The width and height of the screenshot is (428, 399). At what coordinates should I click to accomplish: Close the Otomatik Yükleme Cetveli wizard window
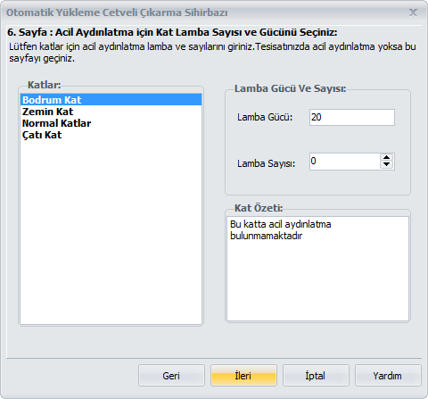[x=413, y=12]
